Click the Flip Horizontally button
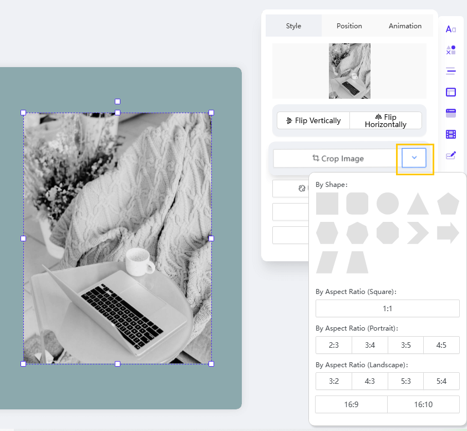The image size is (467, 431). coord(385,120)
